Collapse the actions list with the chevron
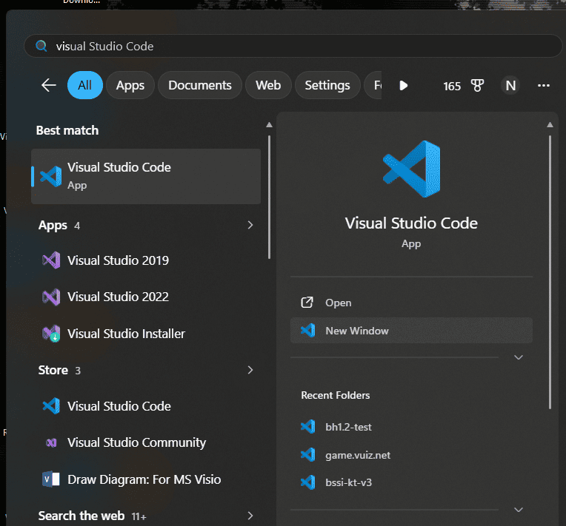Screen dimensions: 566x526 (x=519, y=357)
